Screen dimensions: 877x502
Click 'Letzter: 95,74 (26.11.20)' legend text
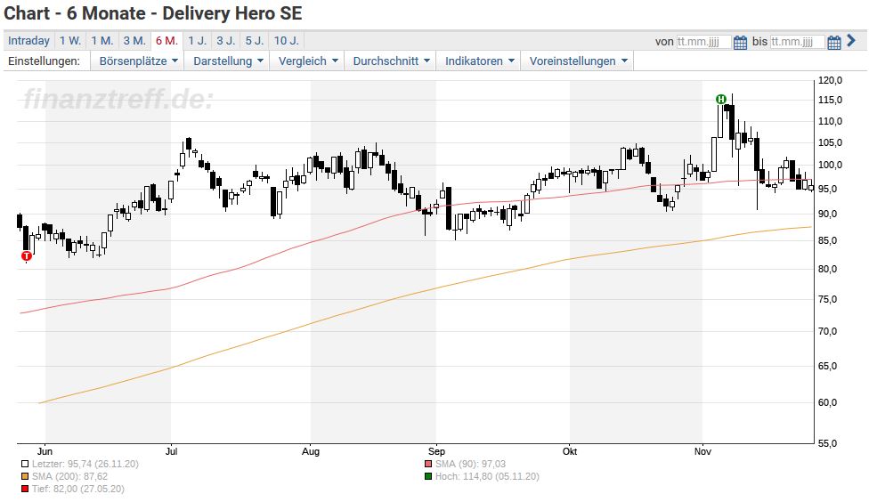click(85, 464)
